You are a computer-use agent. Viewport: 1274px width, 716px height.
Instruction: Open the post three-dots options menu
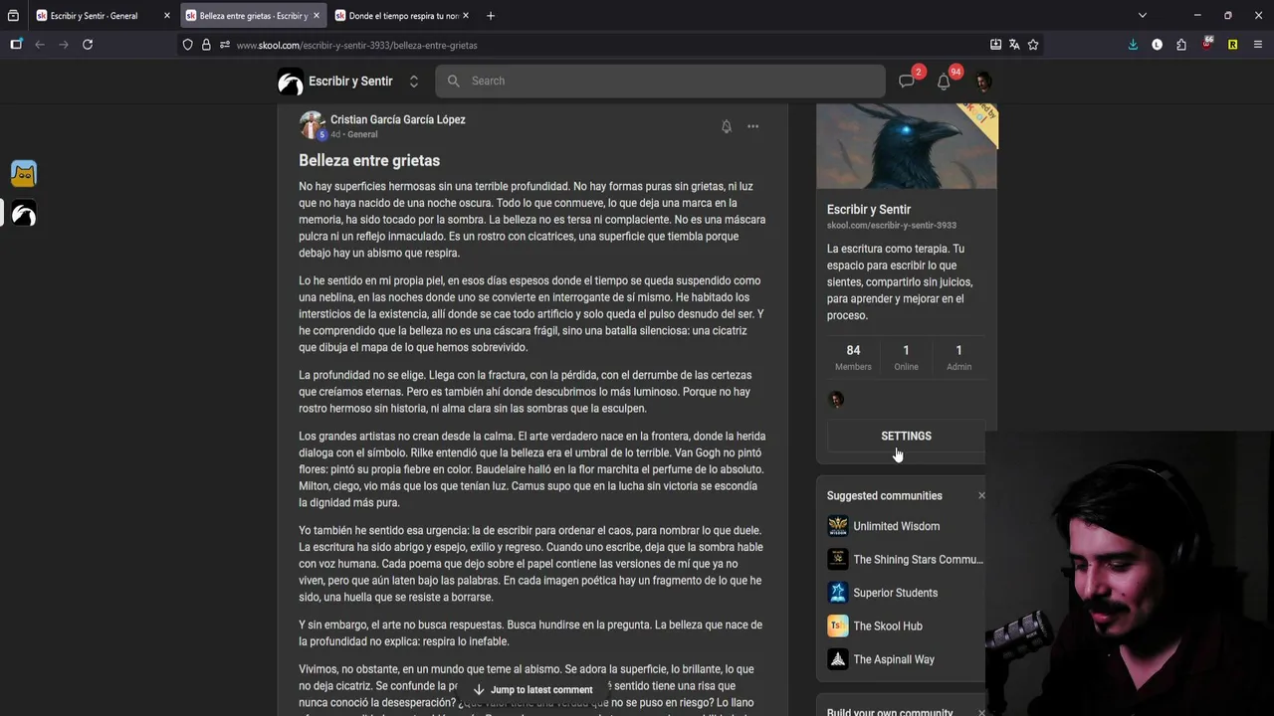(x=753, y=126)
